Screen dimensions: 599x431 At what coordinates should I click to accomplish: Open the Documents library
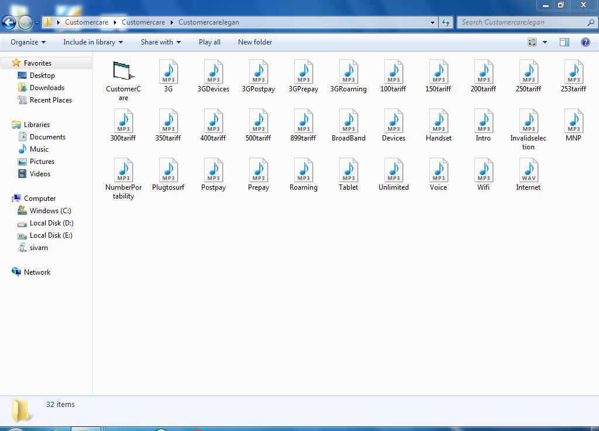click(47, 137)
